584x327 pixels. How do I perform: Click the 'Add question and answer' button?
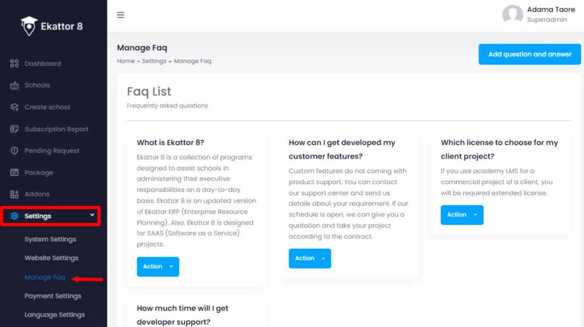point(529,54)
